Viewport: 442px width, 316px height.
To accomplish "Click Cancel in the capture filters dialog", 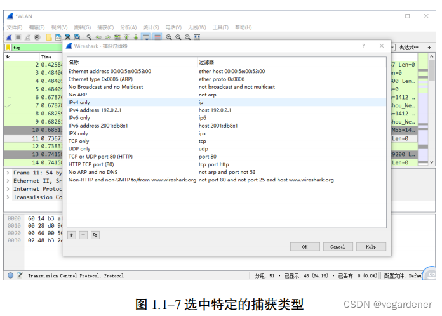I will tap(338, 247).
